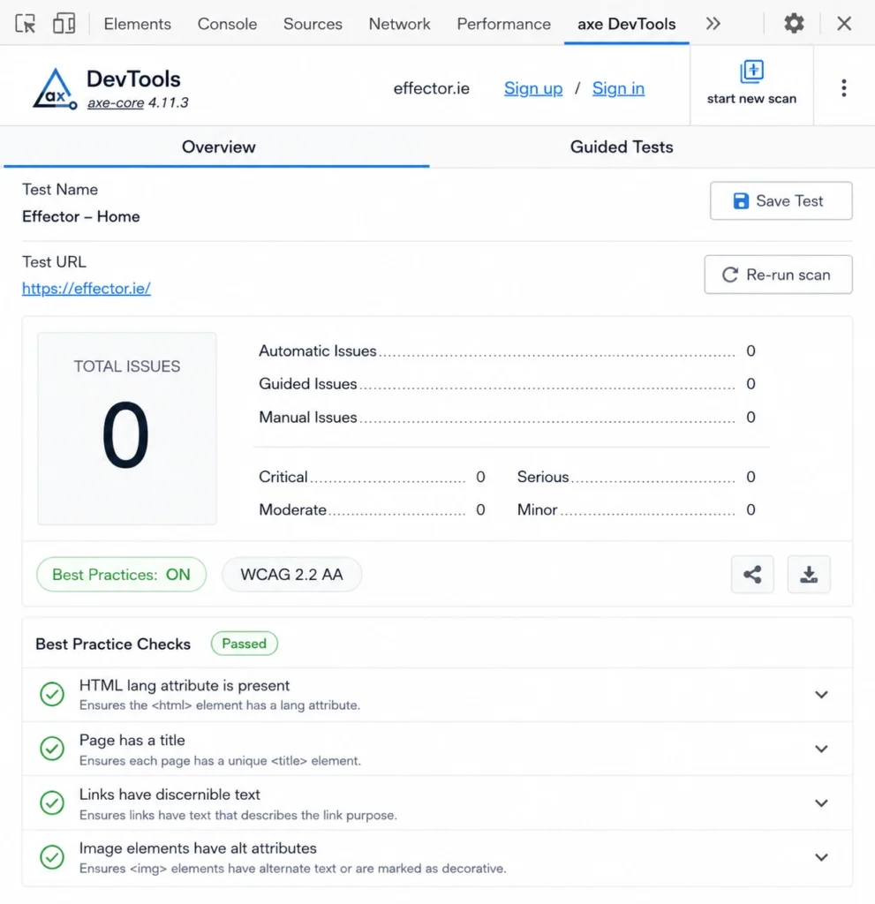Close the DevTools panel
Viewport: 875px width, 904px height.
click(x=844, y=24)
